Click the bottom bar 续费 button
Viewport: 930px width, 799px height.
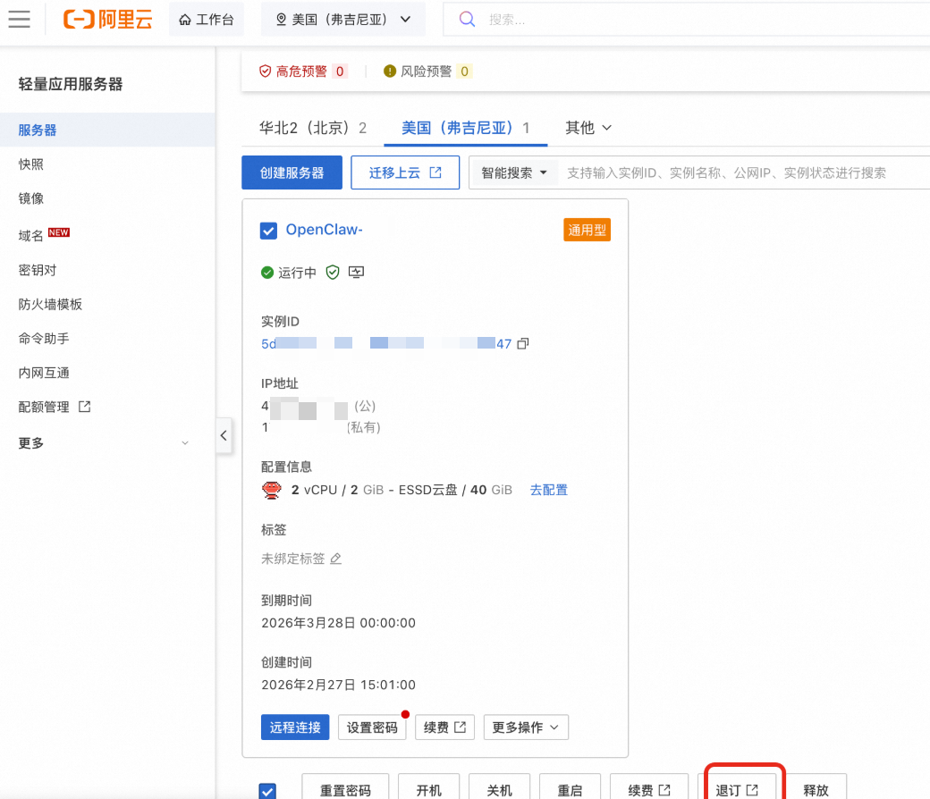pyautogui.click(x=649, y=789)
